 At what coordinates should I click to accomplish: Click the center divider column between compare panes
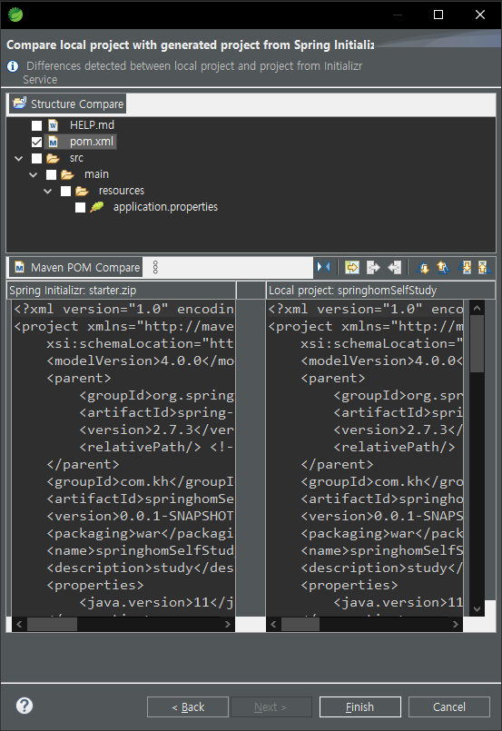[251, 457]
